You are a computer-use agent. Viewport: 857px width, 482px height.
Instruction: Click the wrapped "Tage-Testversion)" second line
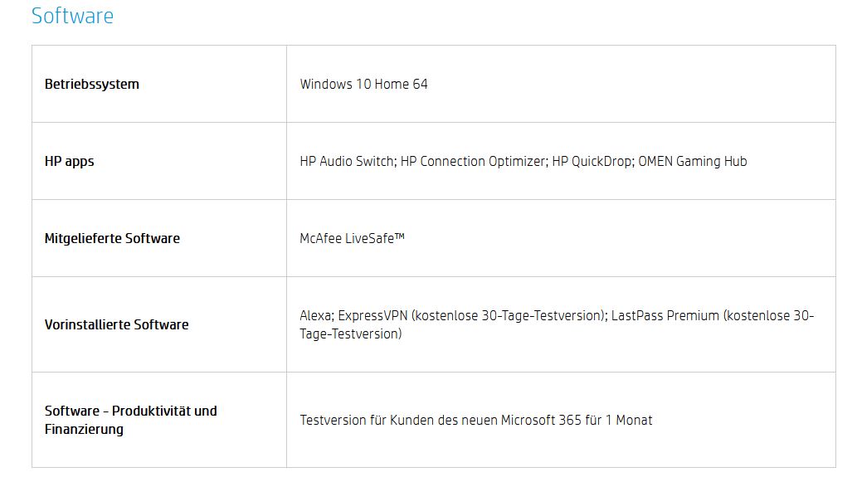point(350,334)
